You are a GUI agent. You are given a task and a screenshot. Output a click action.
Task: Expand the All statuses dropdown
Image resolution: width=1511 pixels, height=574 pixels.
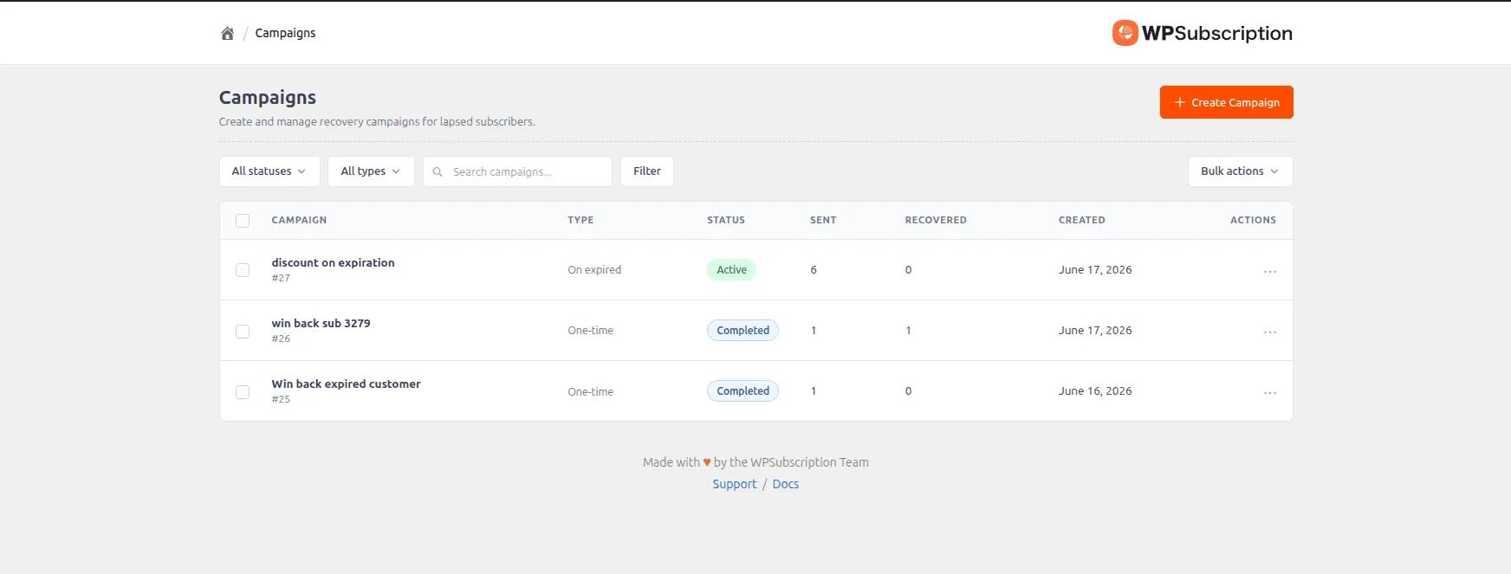269,171
